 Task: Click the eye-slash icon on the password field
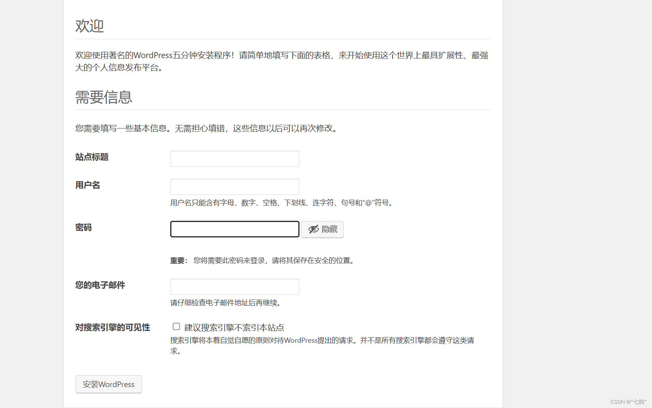coord(313,229)
